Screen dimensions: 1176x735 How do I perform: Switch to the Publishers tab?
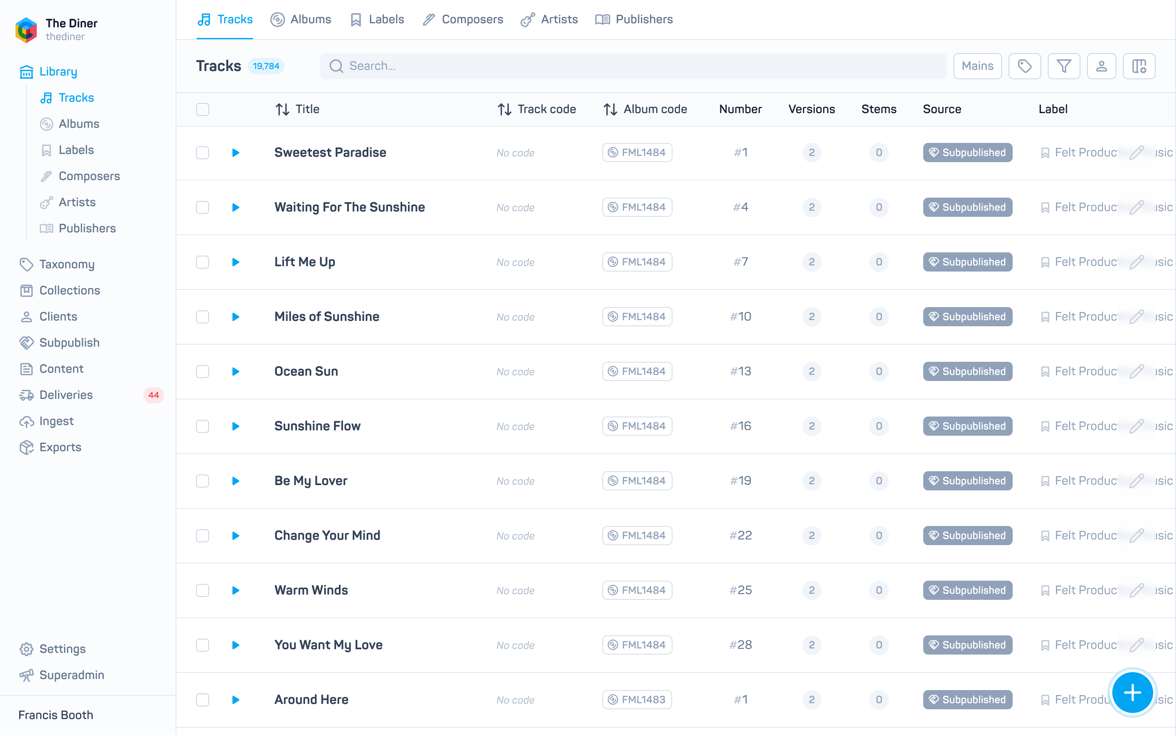point(634,20)
